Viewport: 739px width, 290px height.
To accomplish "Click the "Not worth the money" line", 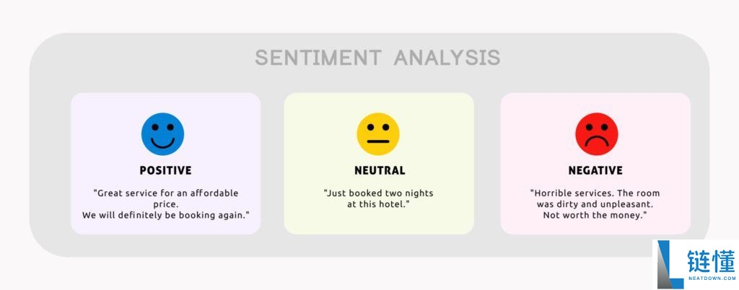I will (x=595, y=216).
